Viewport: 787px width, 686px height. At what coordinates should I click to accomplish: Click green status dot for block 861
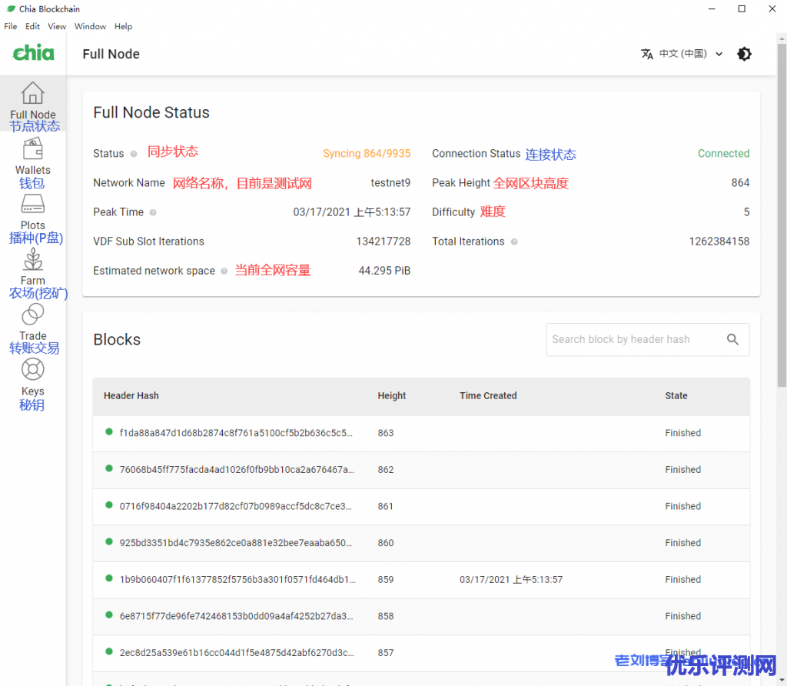tap(109, 505)
